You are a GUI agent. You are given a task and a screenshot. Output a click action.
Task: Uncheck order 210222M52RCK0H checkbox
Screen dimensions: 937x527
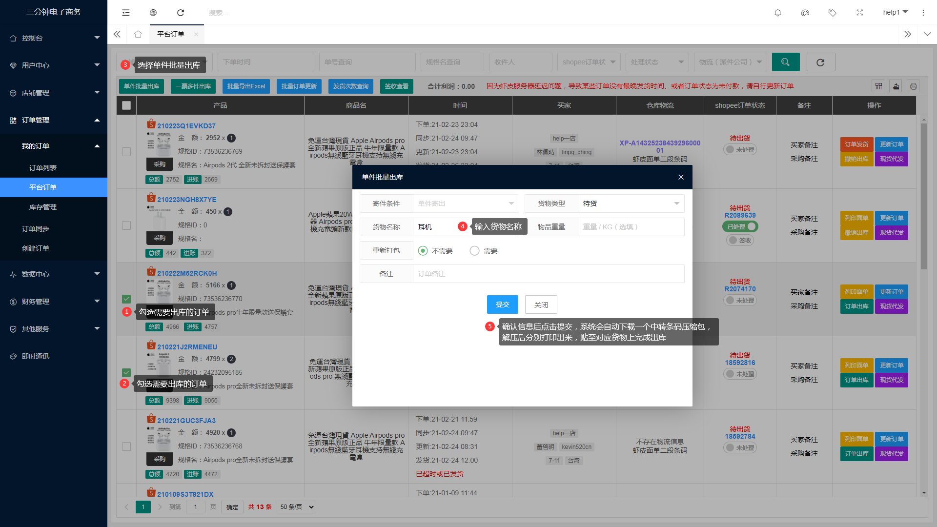tap(126, 299)
